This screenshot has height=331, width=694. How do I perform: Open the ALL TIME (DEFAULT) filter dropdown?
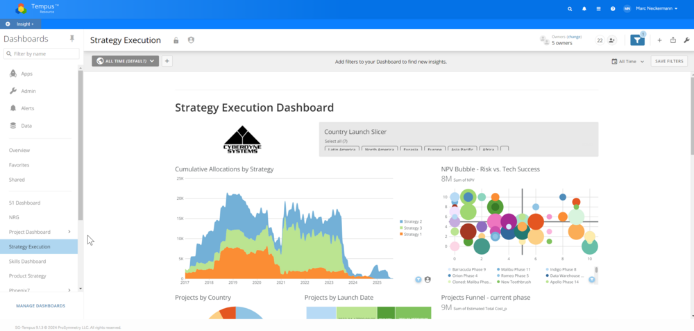tap(125, 61)
